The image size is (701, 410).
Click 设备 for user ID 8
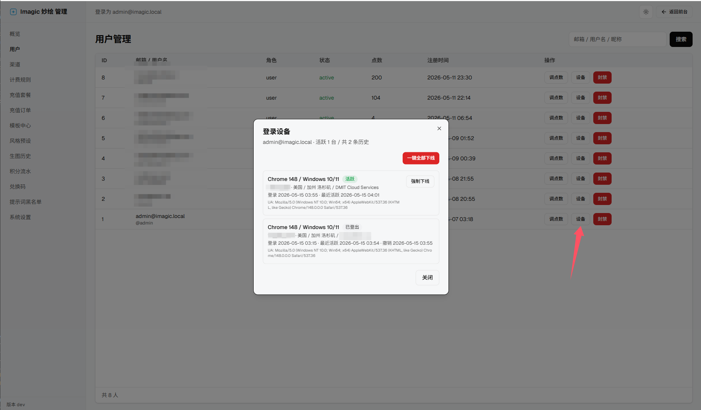click(x=581, y=77)
